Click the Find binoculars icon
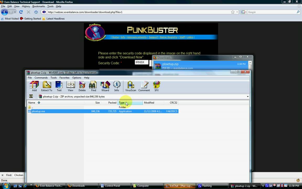This screenshot has height=189, width=302. pyautogui.click(x=93, y=86)
